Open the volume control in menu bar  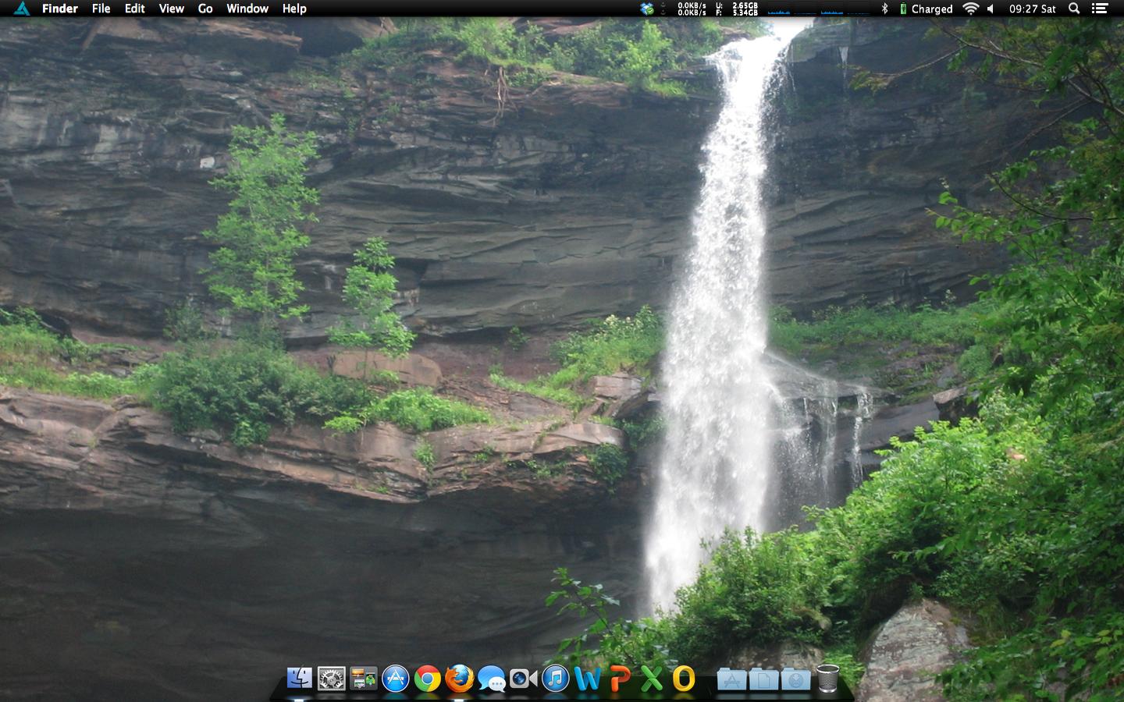pyautogui.click(x=991, y=9)
